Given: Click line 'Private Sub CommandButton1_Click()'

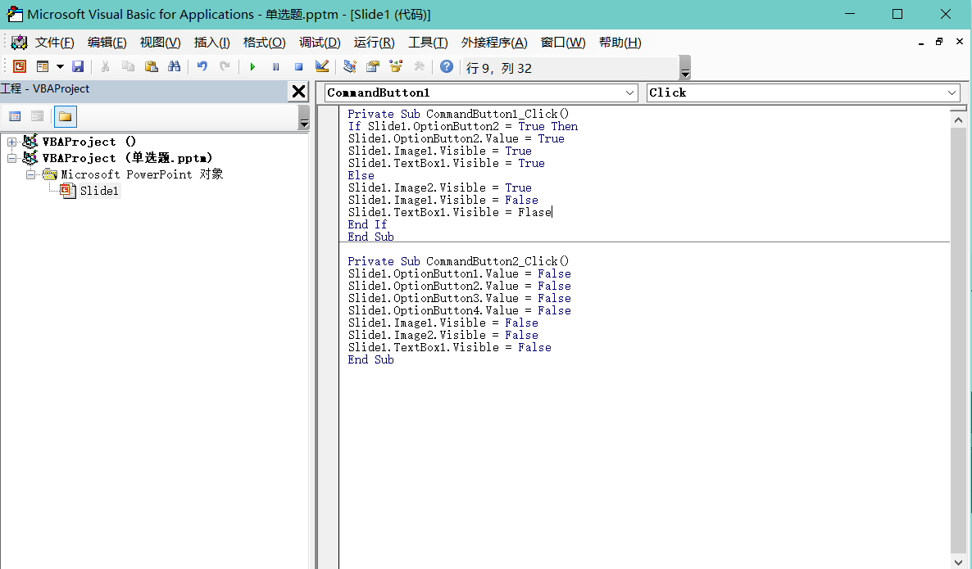Looking at the screenshot, I should point(458,114).
